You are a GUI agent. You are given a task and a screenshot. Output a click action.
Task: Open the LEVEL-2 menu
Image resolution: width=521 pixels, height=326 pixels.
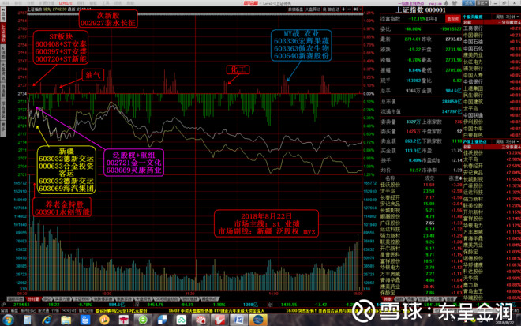(66, 2)
